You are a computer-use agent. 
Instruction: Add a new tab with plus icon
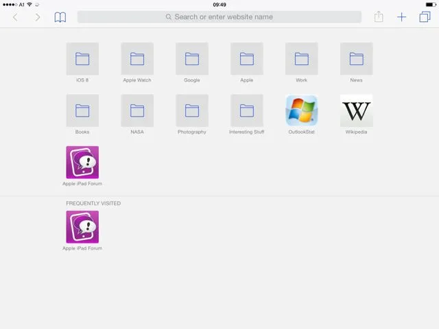pyautogui.click(x=401, y=17)
